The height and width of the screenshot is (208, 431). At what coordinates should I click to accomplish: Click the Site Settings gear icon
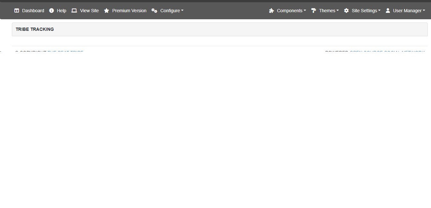tap(346, 11)
